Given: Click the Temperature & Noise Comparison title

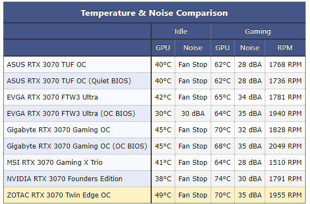Looking at the screenshot, I should [x=154, y=13].
